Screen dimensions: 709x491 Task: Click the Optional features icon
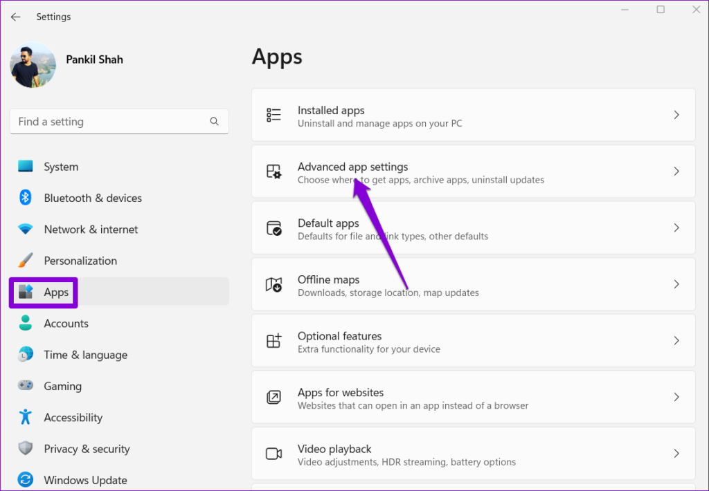[x=275, y=341]
